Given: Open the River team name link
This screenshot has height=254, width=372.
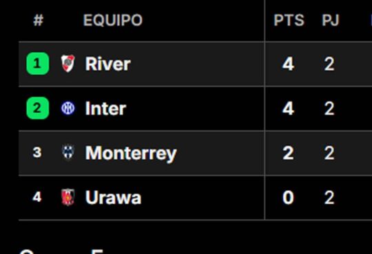Looking at the screenshot, I should click(108, 64).
